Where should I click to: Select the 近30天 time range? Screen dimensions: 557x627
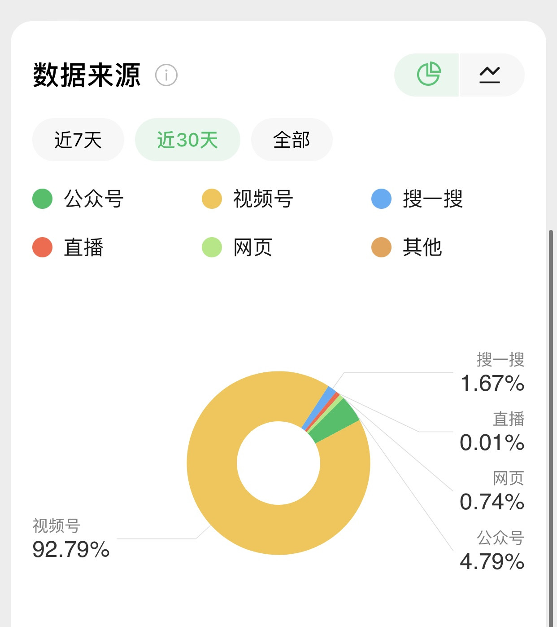point(187,140)
